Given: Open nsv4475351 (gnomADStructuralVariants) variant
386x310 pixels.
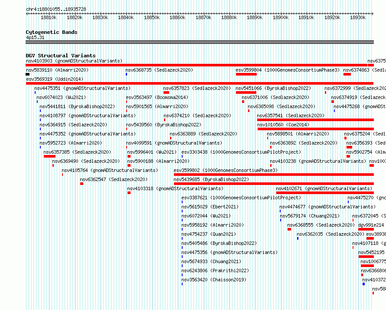Looking at the screenshot, I should (x=82, y=88).
